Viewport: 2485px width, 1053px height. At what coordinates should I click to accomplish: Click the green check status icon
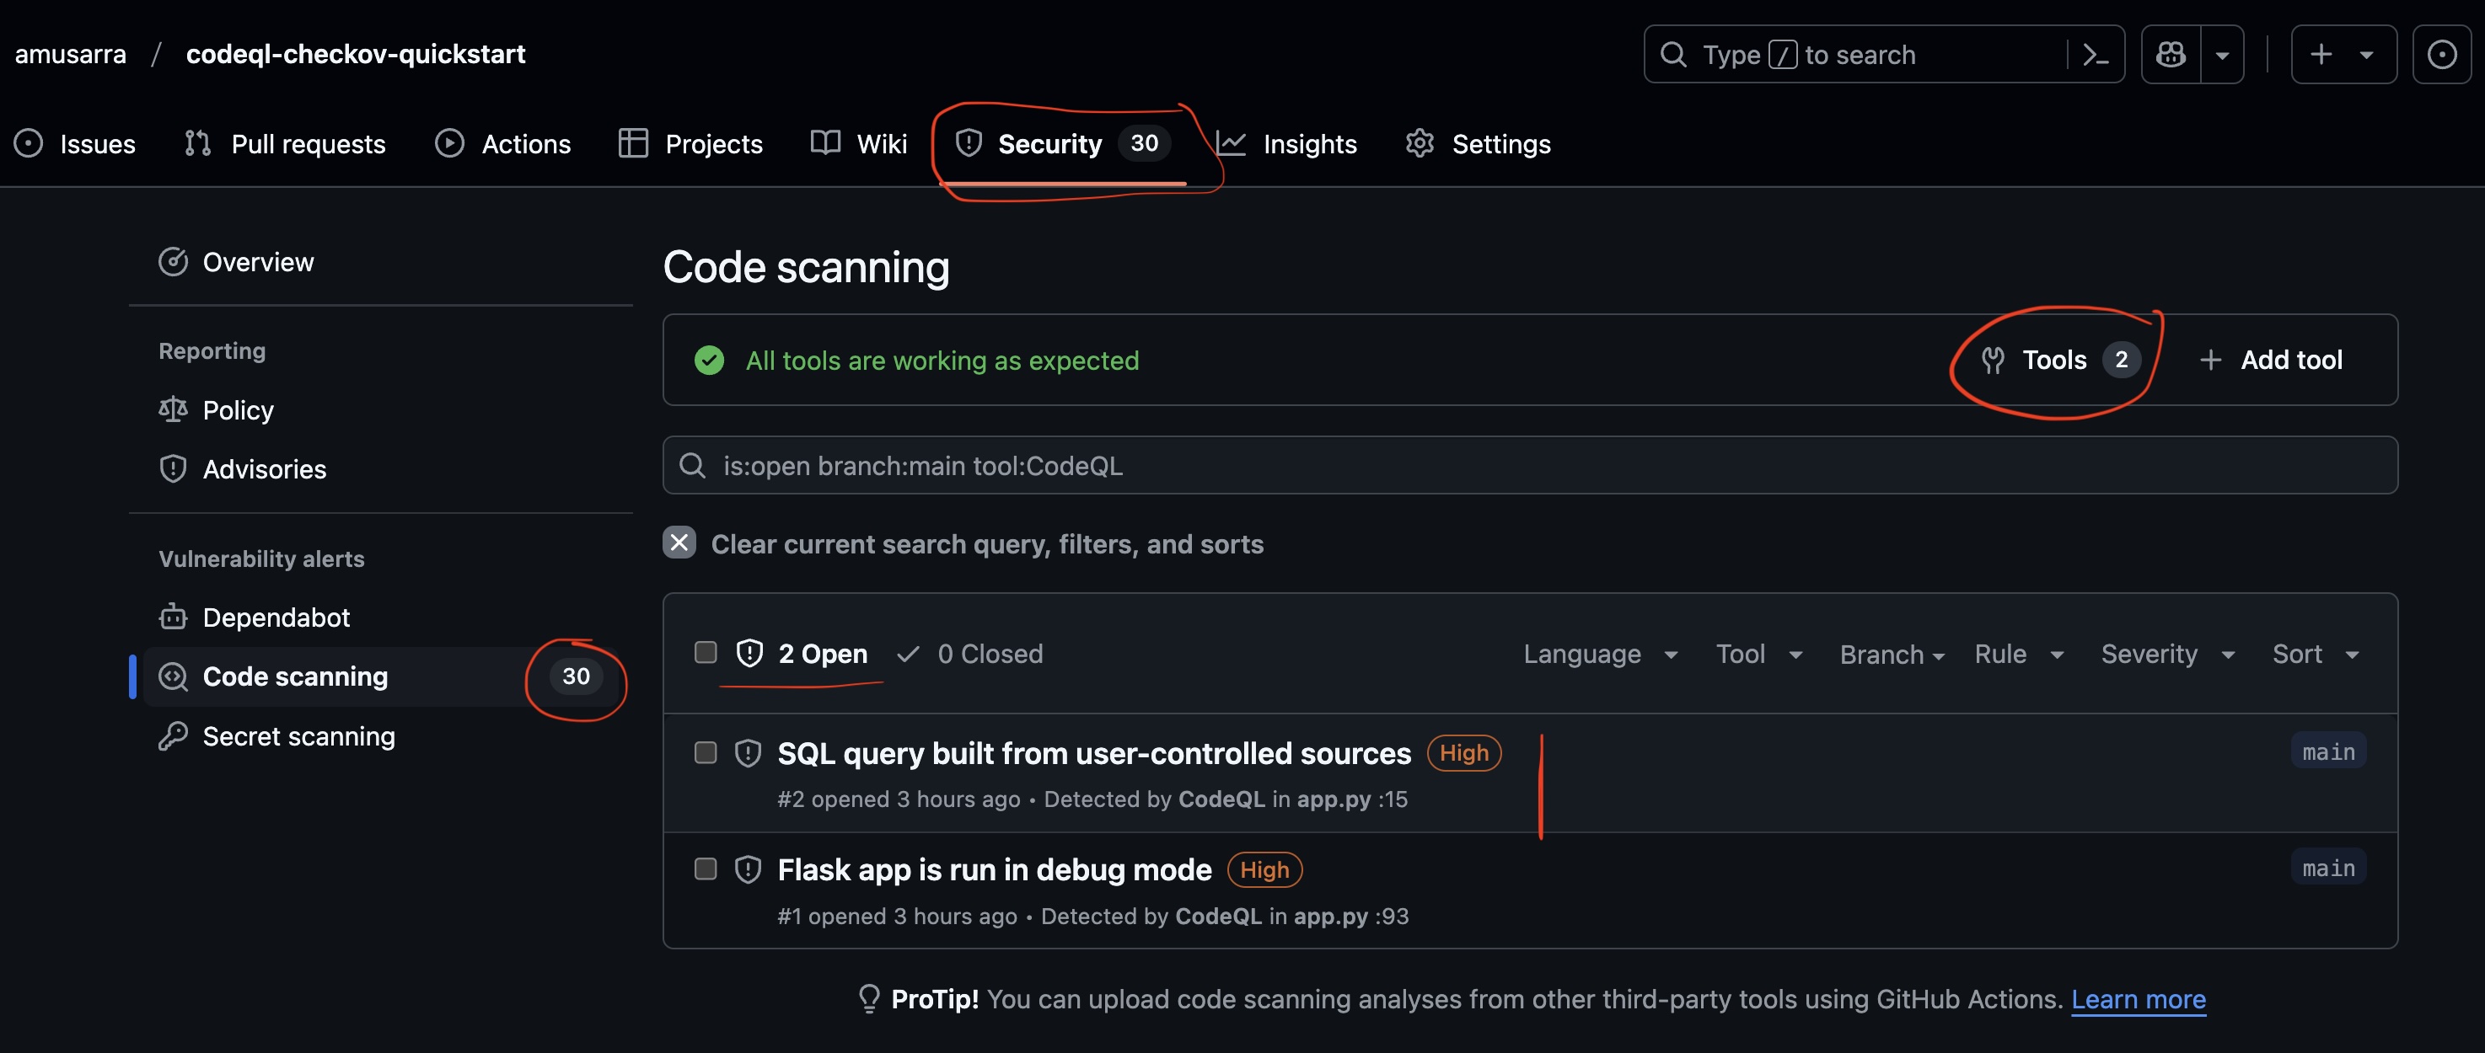709,361
